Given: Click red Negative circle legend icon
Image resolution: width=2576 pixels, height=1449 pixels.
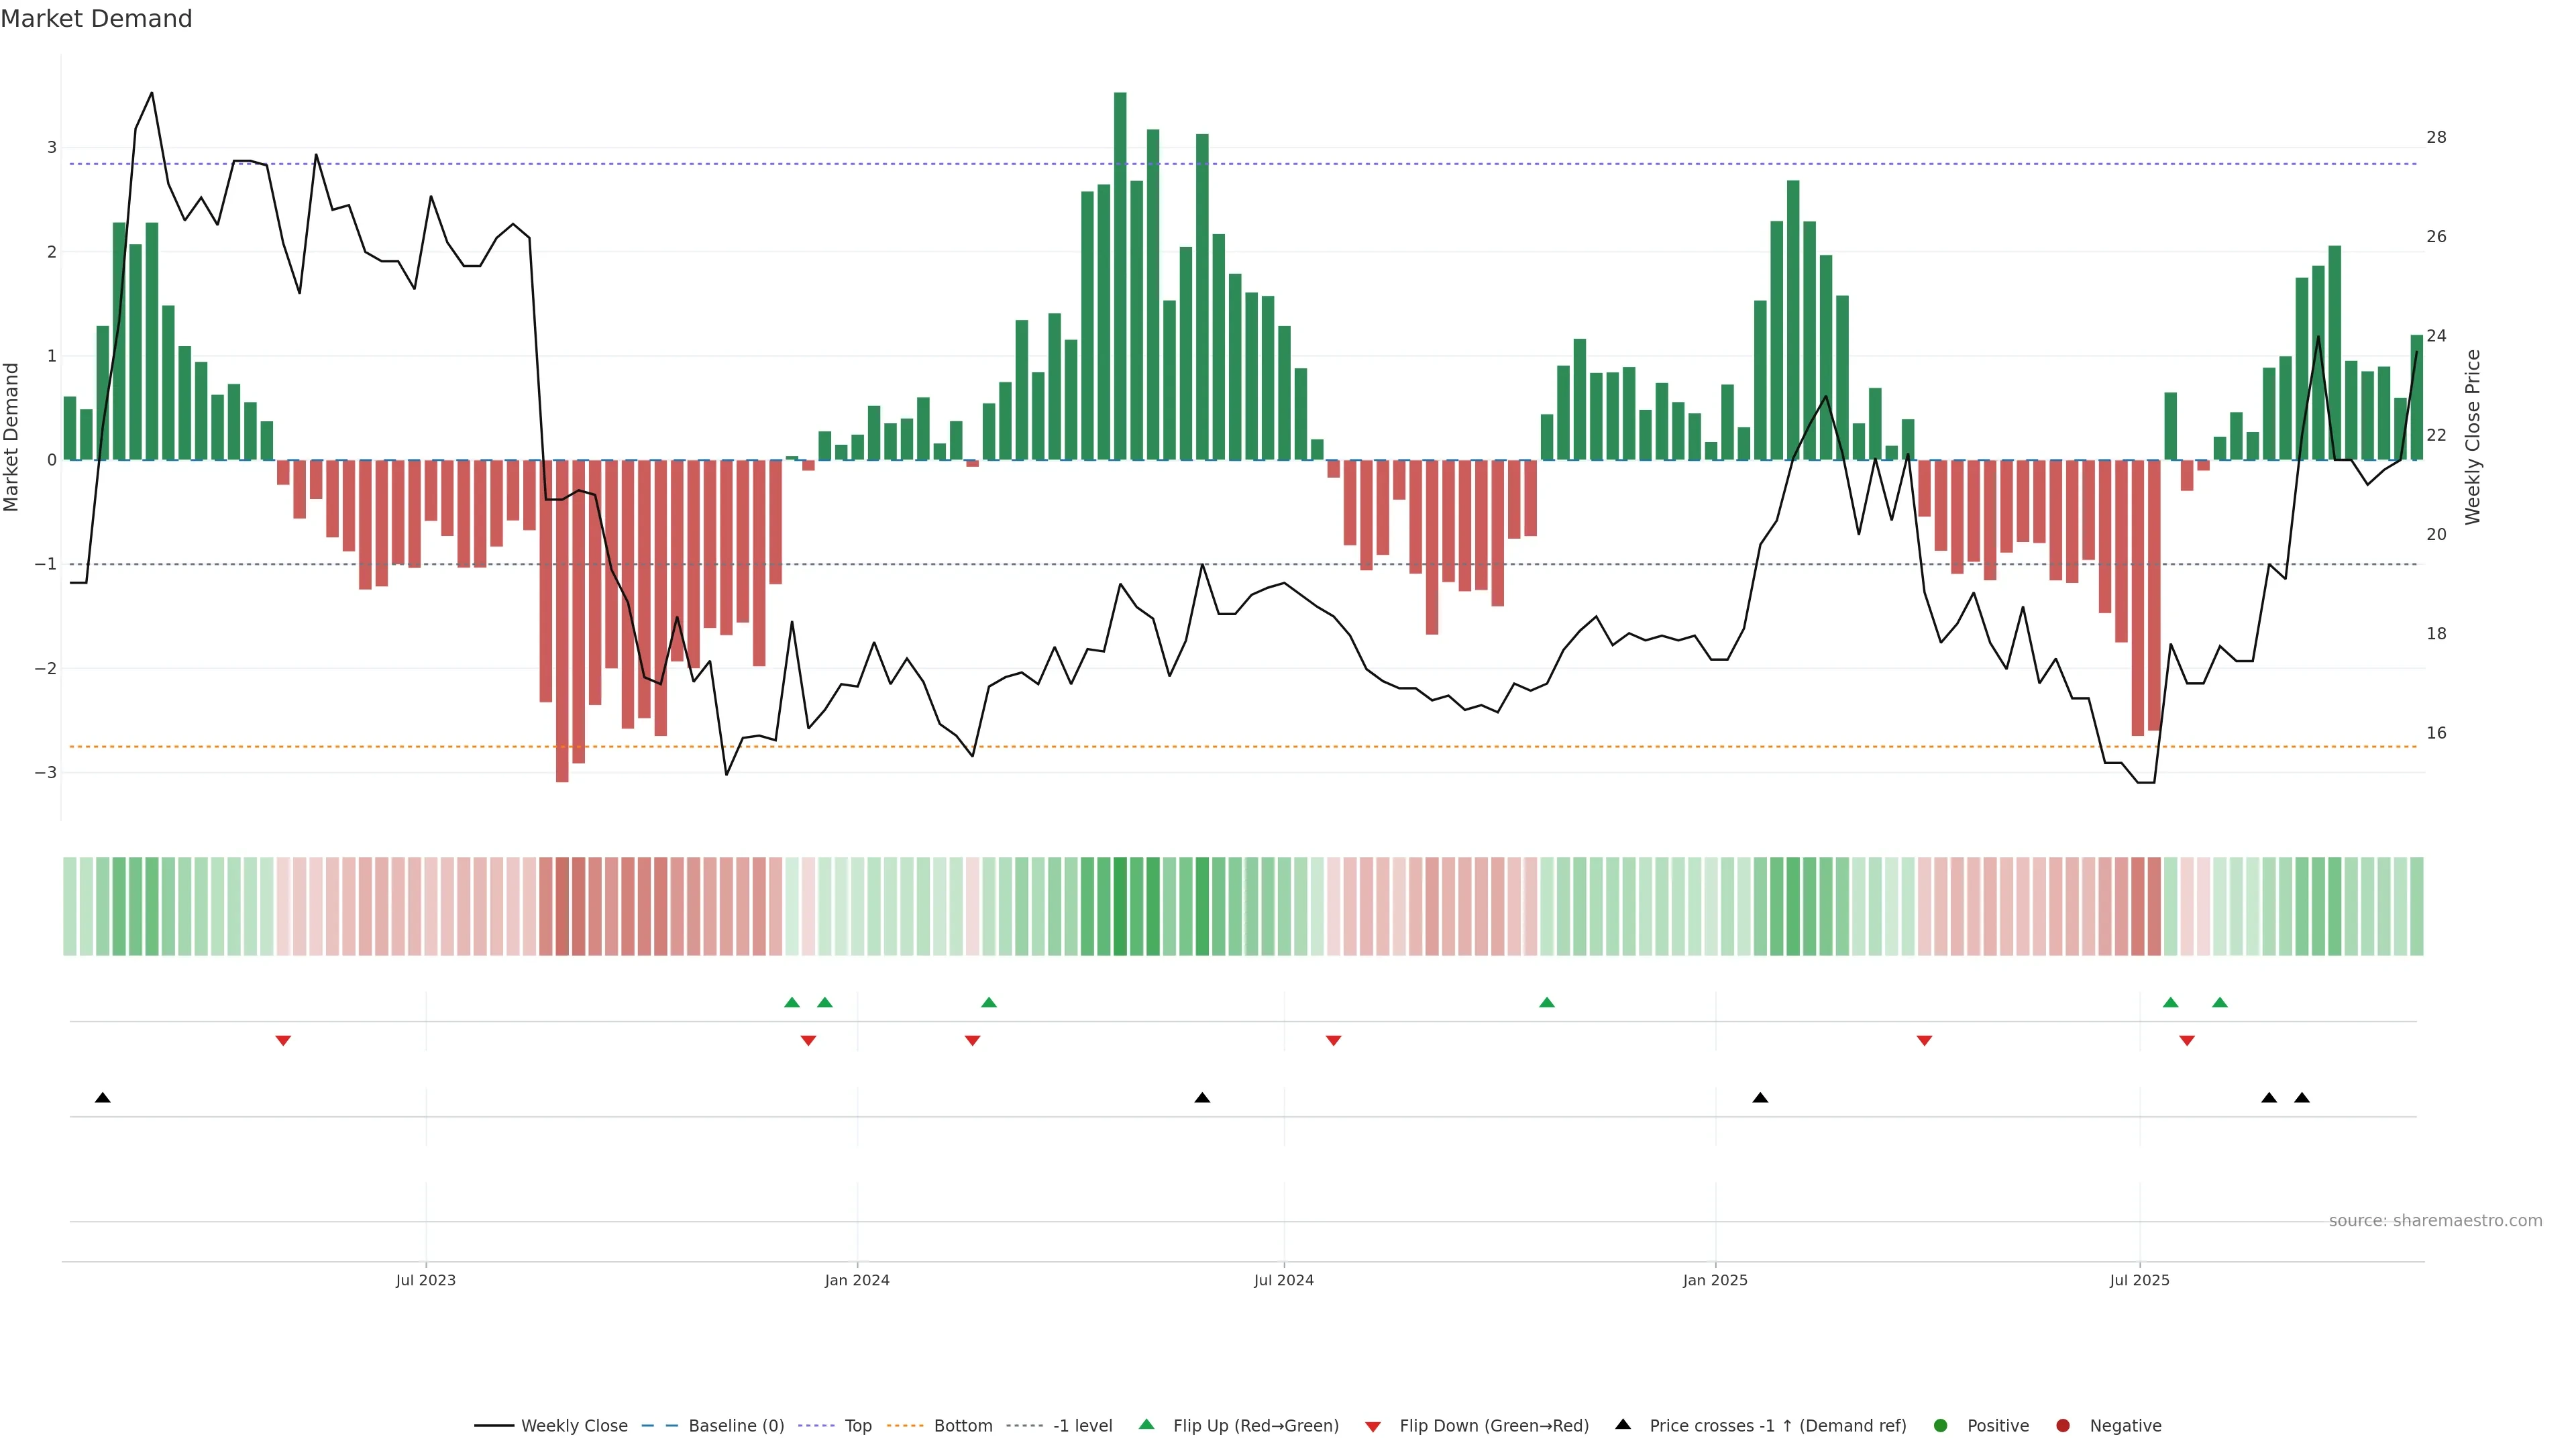Looking at the screenshot, I should pos(2063,1426).
